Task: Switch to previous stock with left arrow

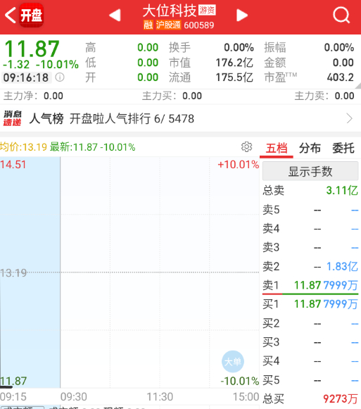Action: pyautogui.click(x=115, y=15)
